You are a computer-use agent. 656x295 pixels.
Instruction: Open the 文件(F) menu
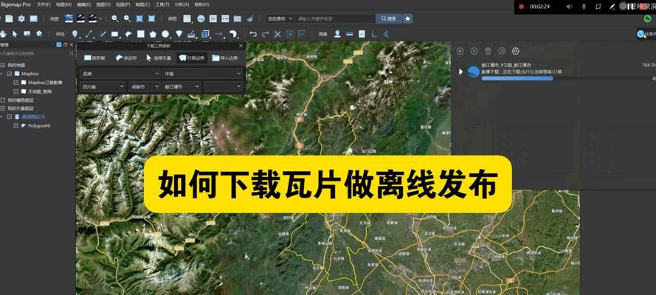click(44, 4)
